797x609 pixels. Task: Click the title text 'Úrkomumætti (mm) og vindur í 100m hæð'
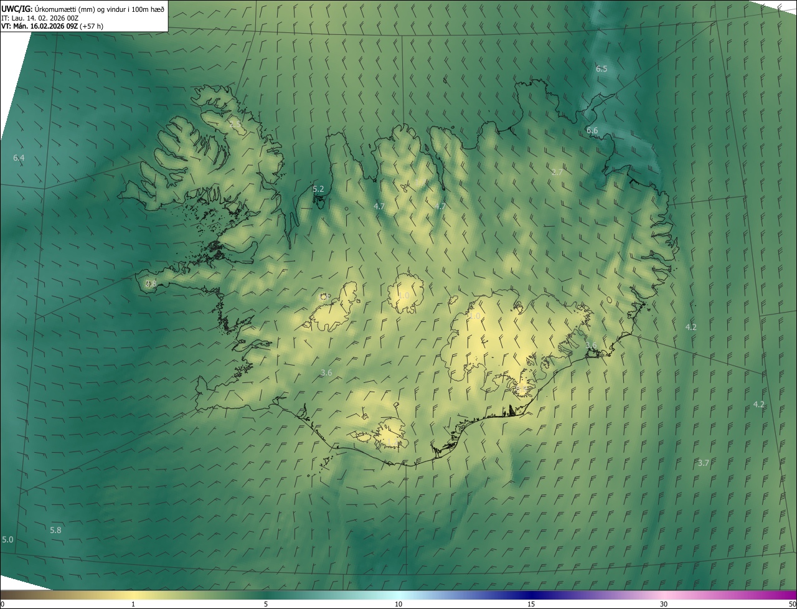pyautogui.click(x=99, y=9)
